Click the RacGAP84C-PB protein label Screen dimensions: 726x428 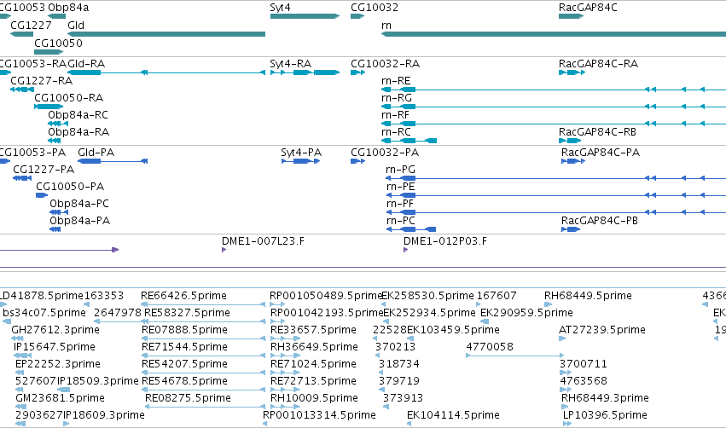coord(600,221)
